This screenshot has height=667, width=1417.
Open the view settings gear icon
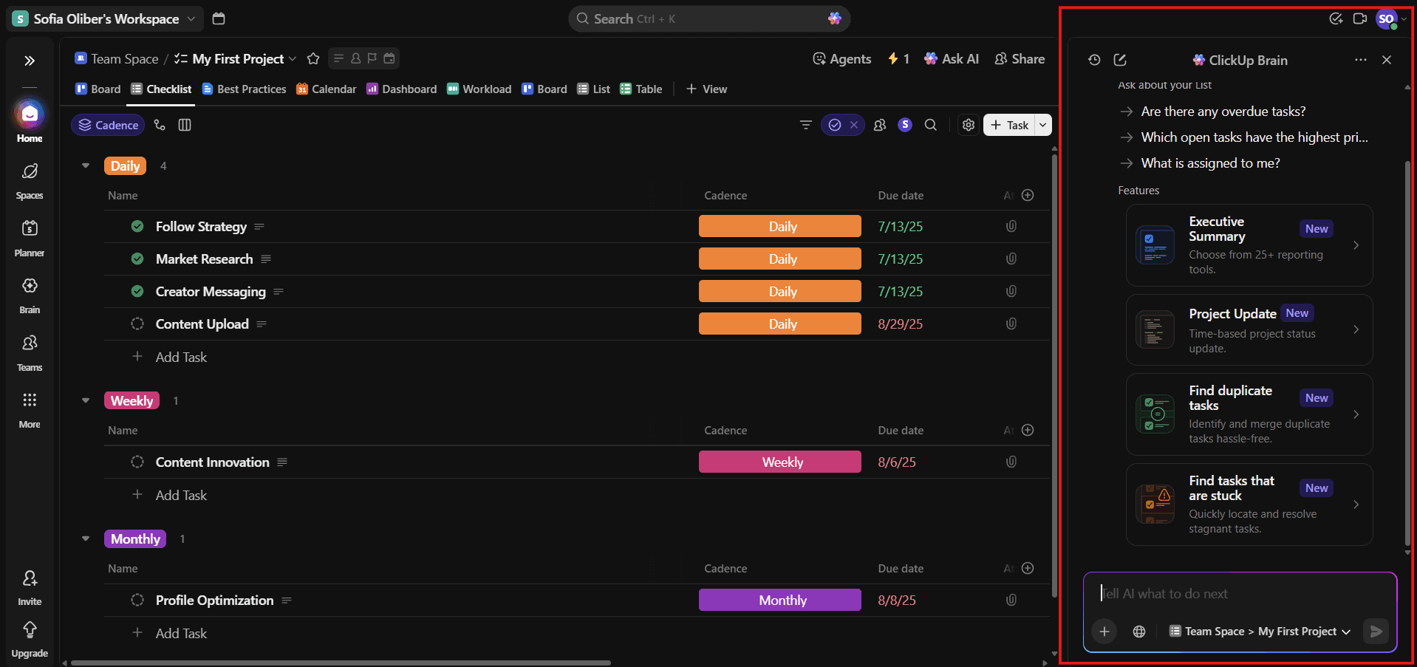(969, 126)
